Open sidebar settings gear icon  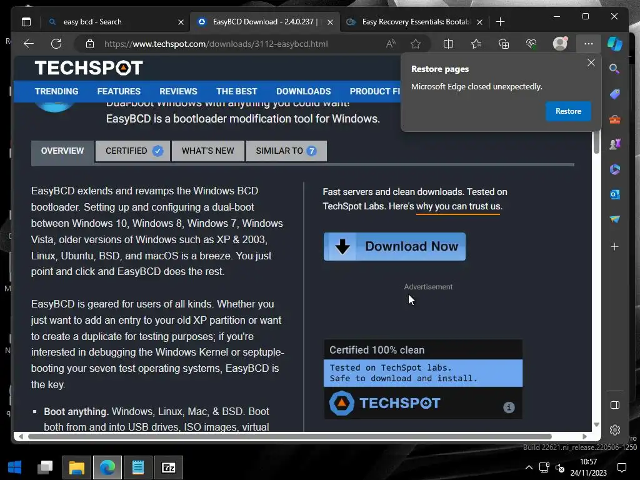point(615,430)
